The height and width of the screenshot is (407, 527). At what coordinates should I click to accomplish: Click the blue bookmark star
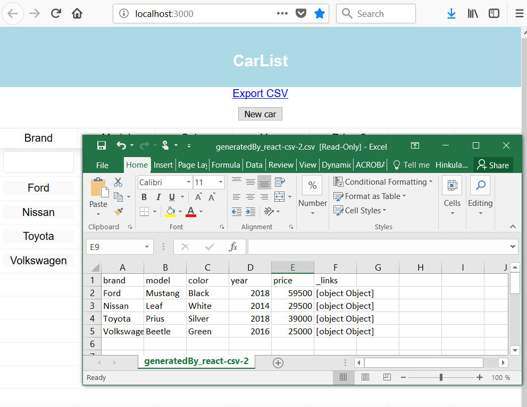[319, 13]
